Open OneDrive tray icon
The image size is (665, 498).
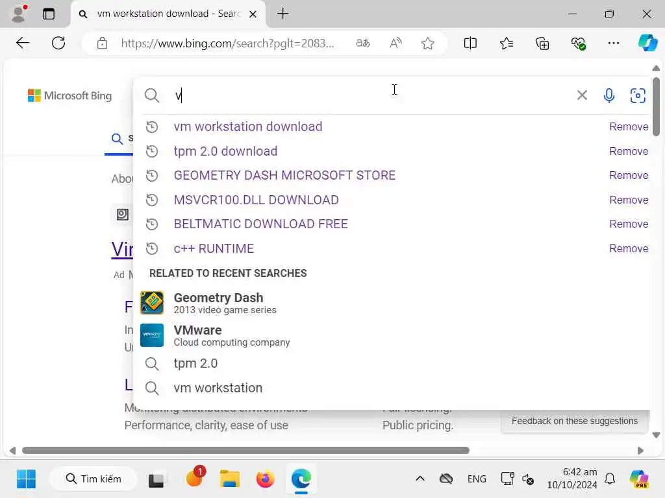coord(446,479)
